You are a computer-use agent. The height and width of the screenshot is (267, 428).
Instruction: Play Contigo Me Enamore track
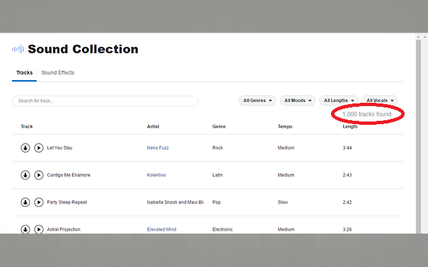39,175
